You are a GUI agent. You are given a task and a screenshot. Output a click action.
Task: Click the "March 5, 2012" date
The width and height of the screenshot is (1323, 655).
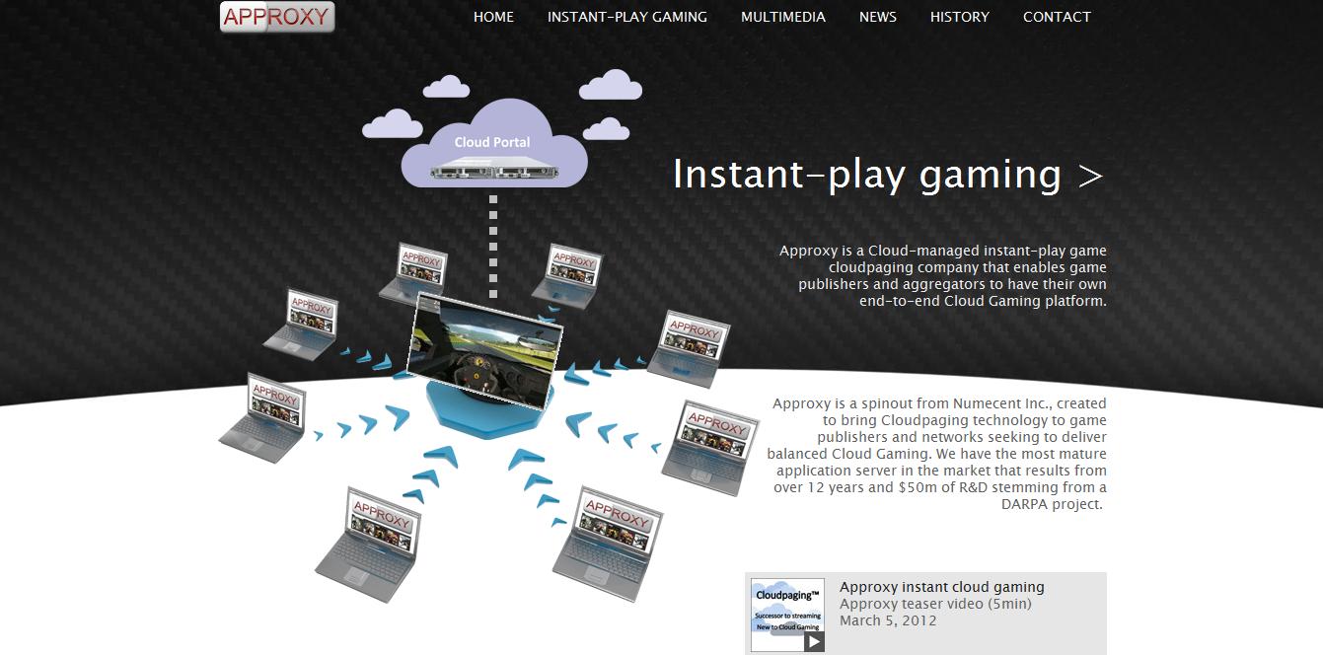pos(888,620)
